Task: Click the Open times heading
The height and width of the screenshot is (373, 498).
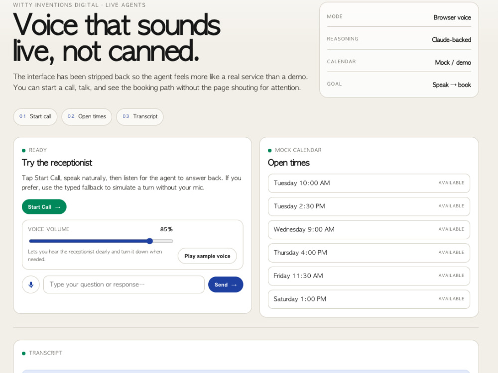Action: click(289, 163)
